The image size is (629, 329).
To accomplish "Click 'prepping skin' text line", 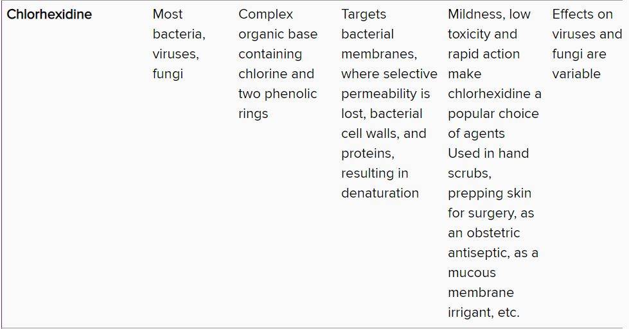I will pyautogui.click(x=490, y=193).
